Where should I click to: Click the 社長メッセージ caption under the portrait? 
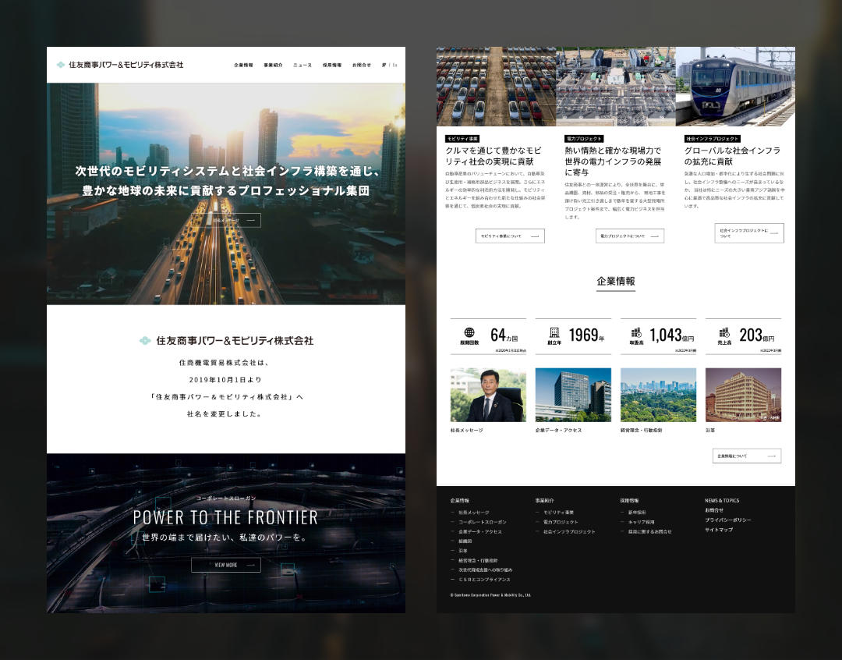coord(467,431)
